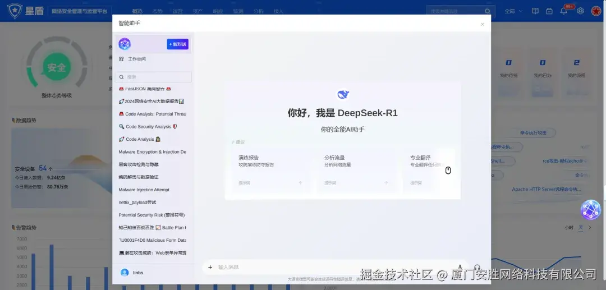Open the 监测 tab in top navigation
This screenshot has width=606, height=290.
[238, 11]
